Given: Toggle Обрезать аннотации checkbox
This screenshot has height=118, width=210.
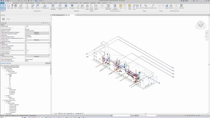Looking at the screenshot, I should pyautogui.click(x=26, y=47).
